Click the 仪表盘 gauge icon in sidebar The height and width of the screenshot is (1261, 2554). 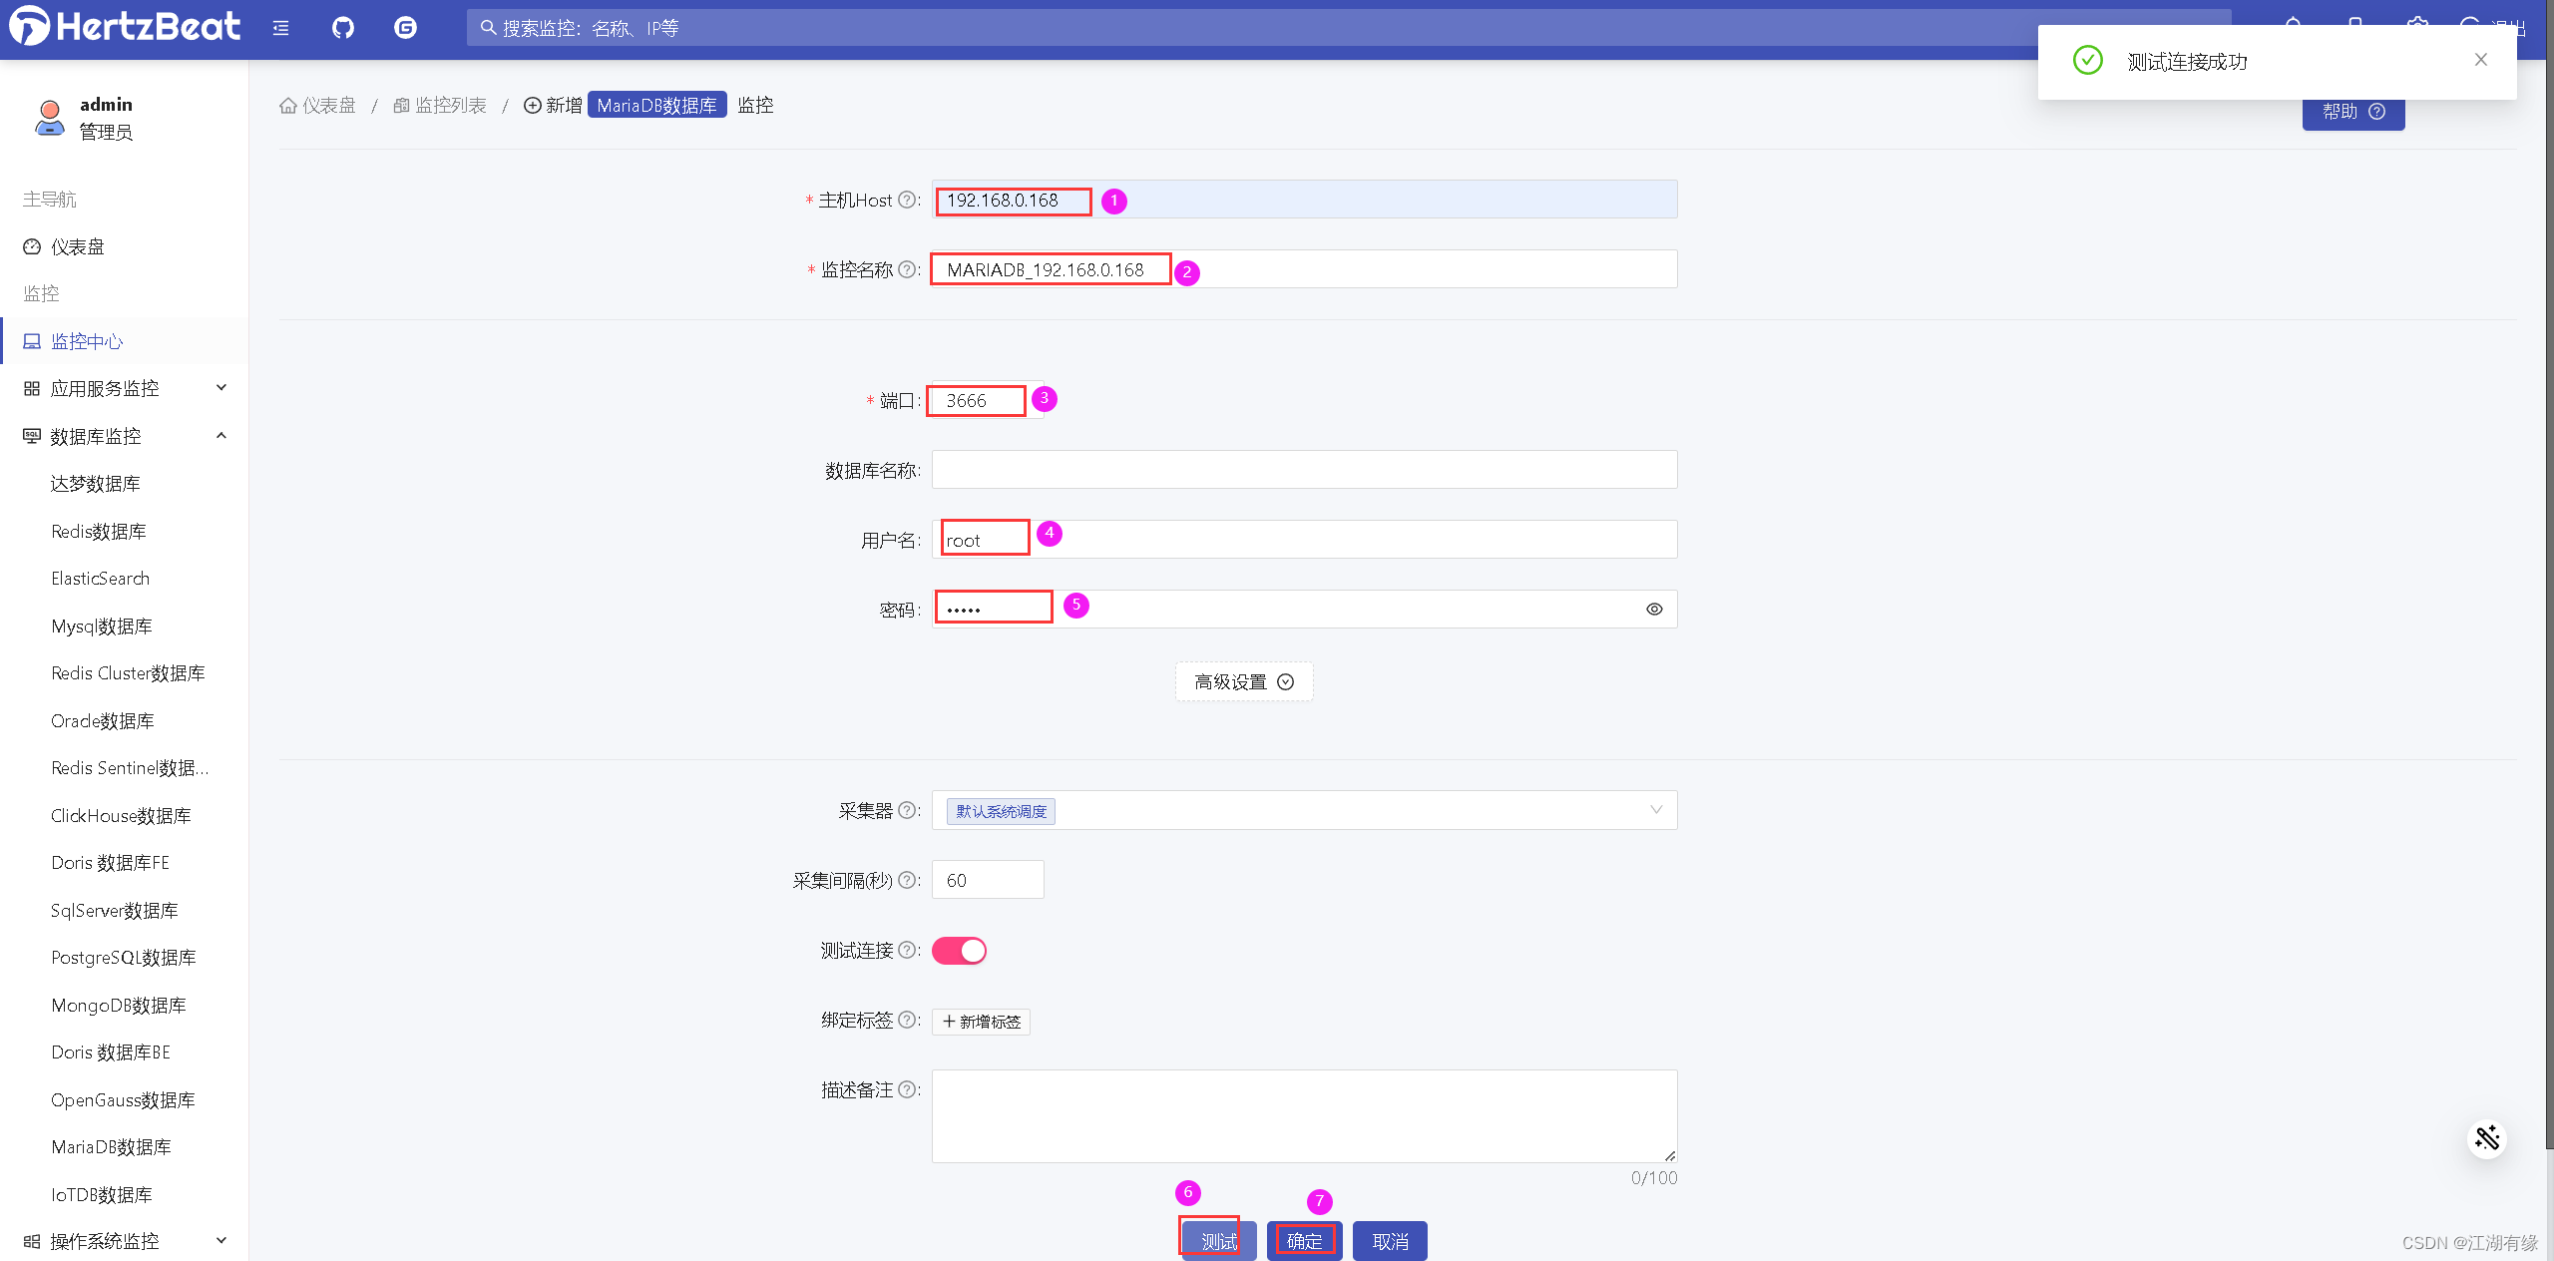(32, 246)
